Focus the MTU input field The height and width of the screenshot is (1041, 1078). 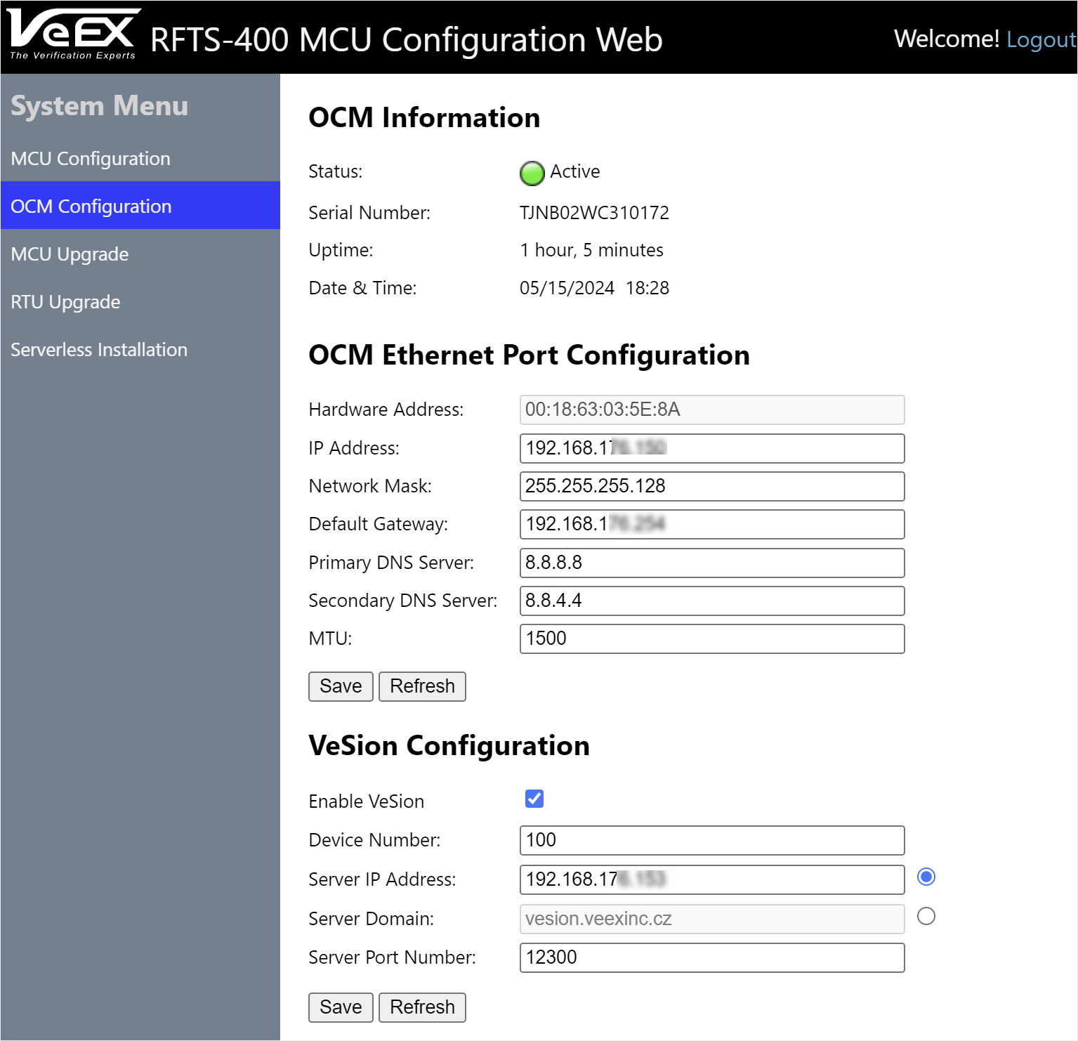click(712, 639)
